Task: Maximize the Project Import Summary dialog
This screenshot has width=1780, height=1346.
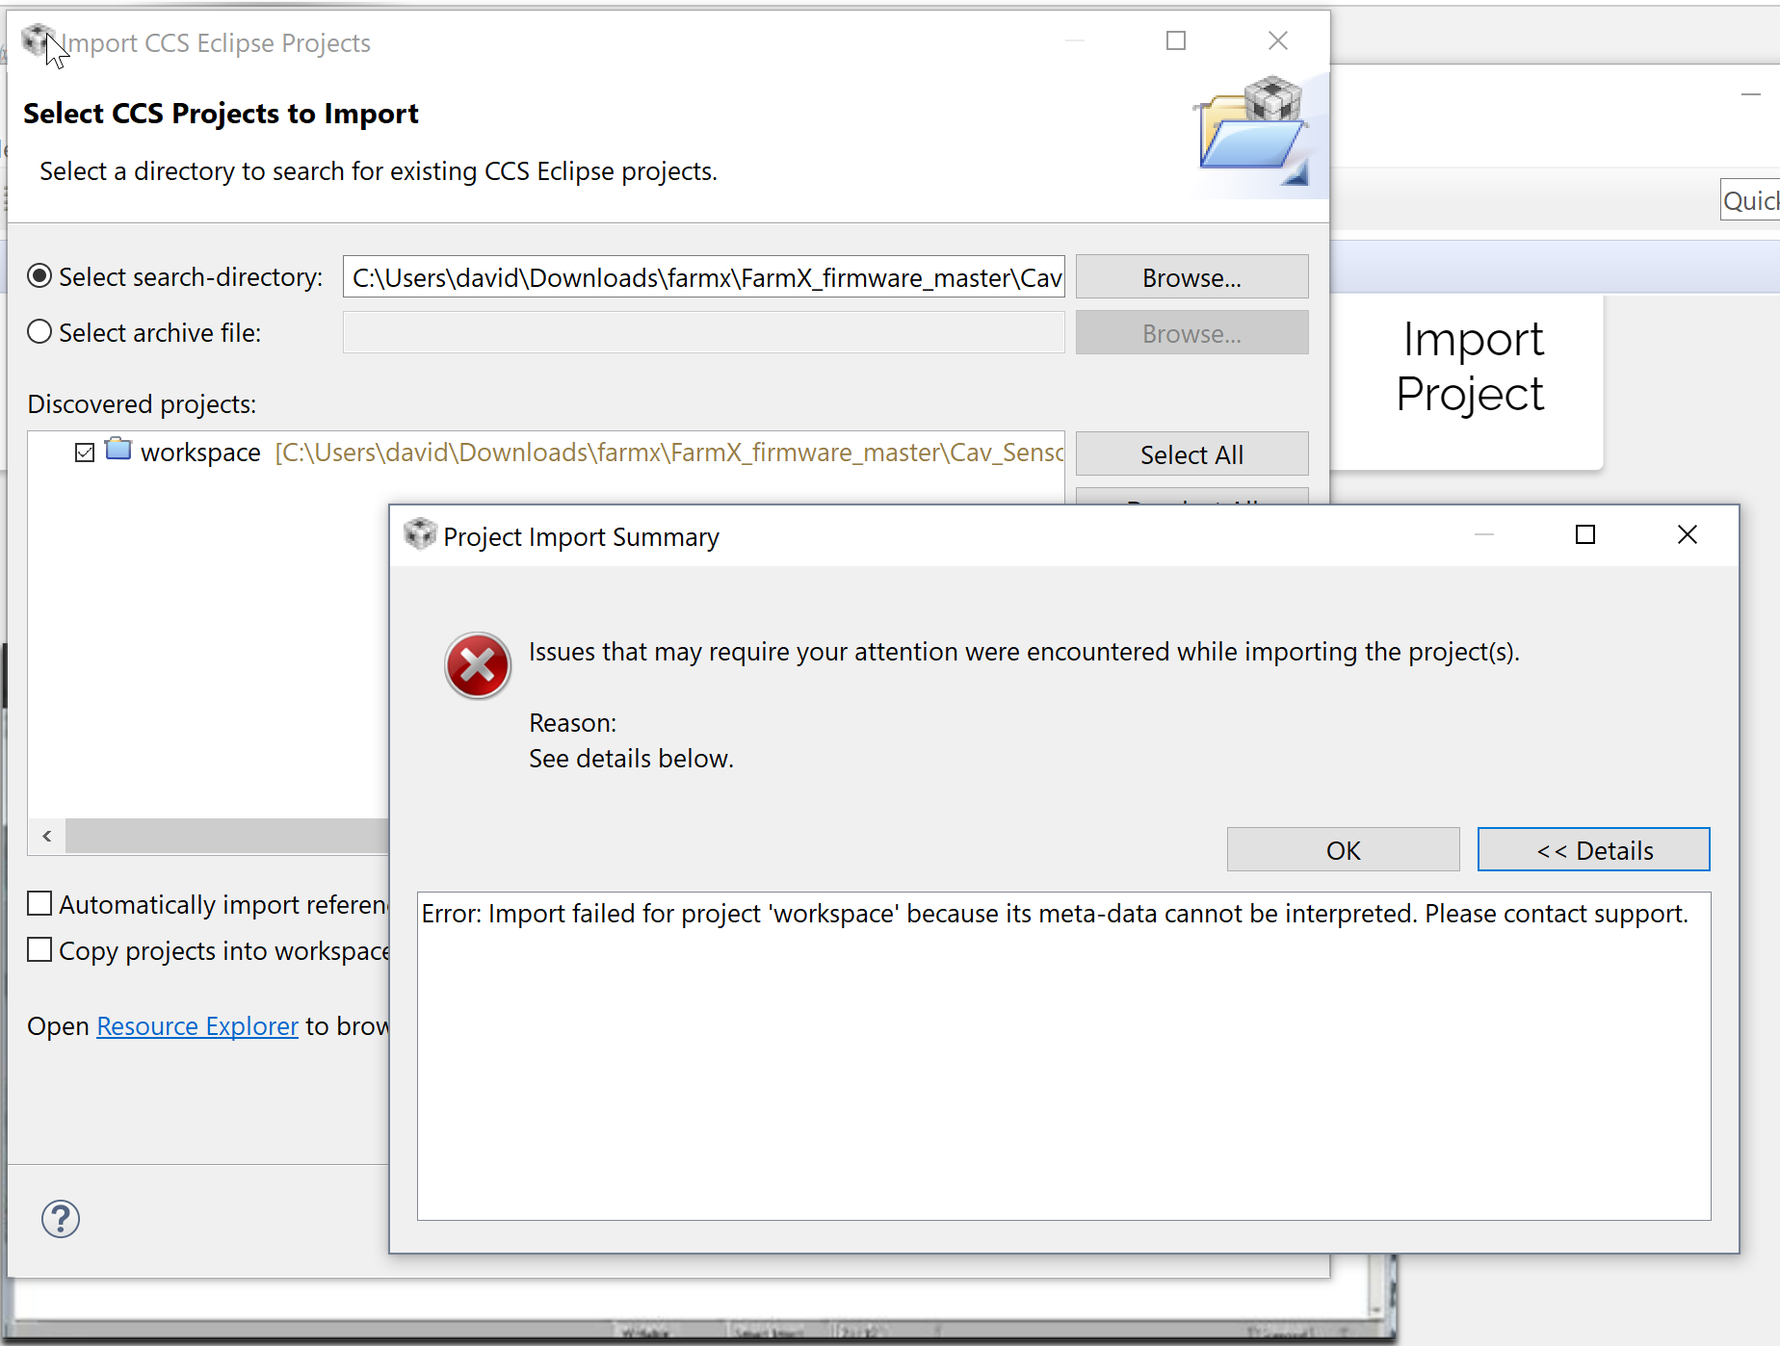Action: coord(1584,535)
